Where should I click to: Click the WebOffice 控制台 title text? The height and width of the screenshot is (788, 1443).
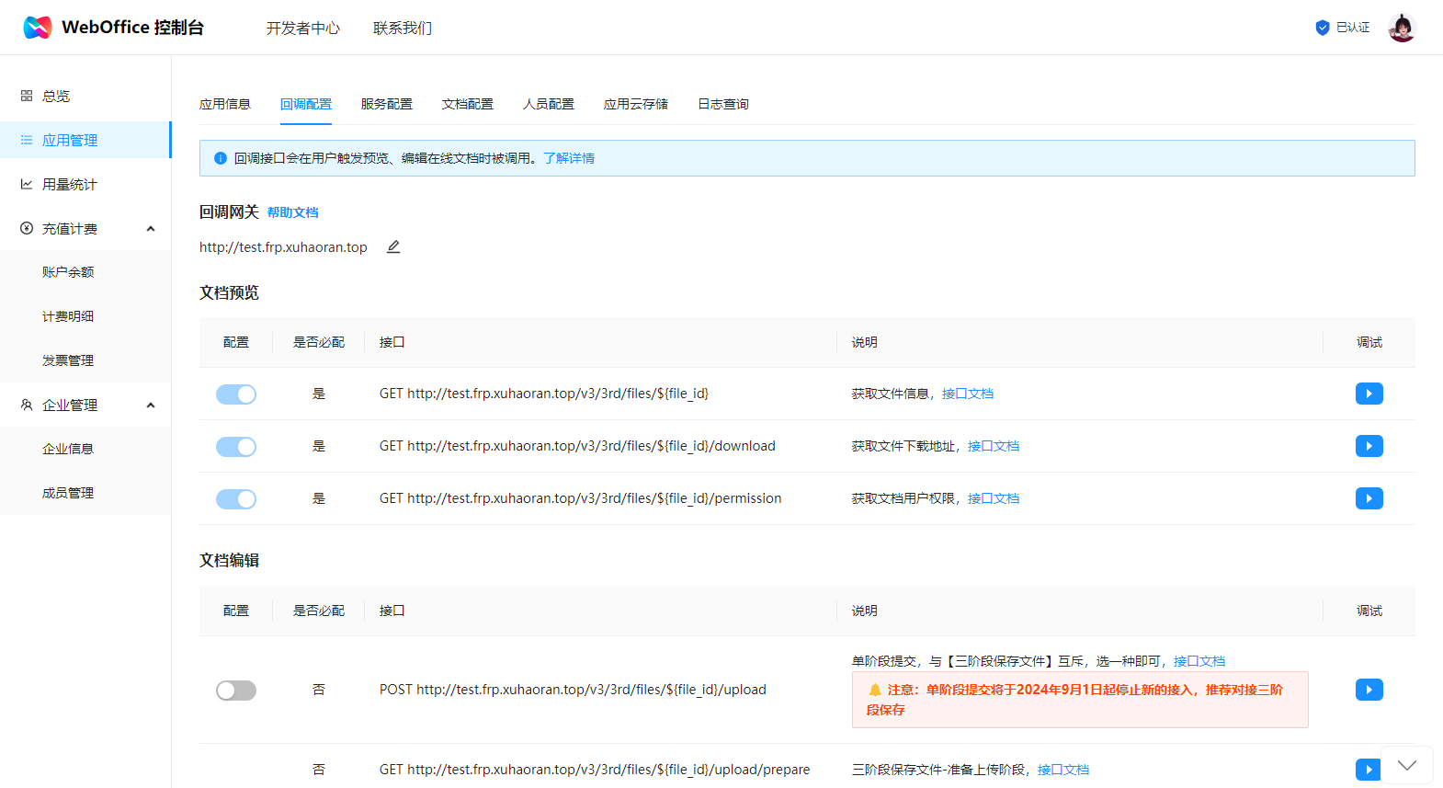[x=132, y=28]
